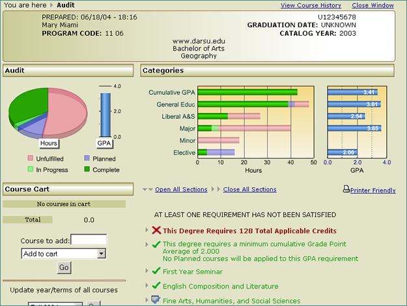Viewport: 407px width, 306px height.
Task: Click the Minor category label
Action: pyautogui.click(x=188, y=140)
